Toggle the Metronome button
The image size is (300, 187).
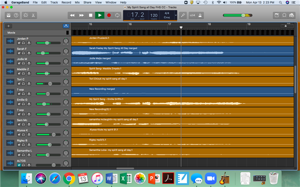(x=200, y=15)
